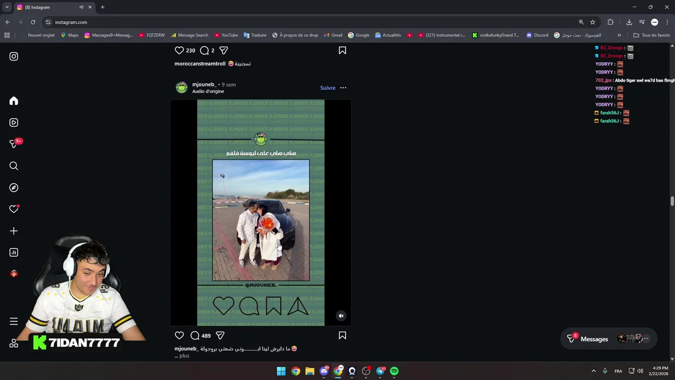Image resolution: width=675 pixels, height=380 pixels.
Task: Like the moroccanstreamtroll post with 230 likes
Action: click(179, 50)
